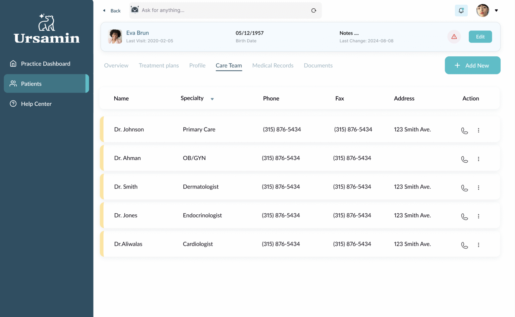515x317 pixels.
Task: Click the Ursamin bear logo
Action: point(46,22)
